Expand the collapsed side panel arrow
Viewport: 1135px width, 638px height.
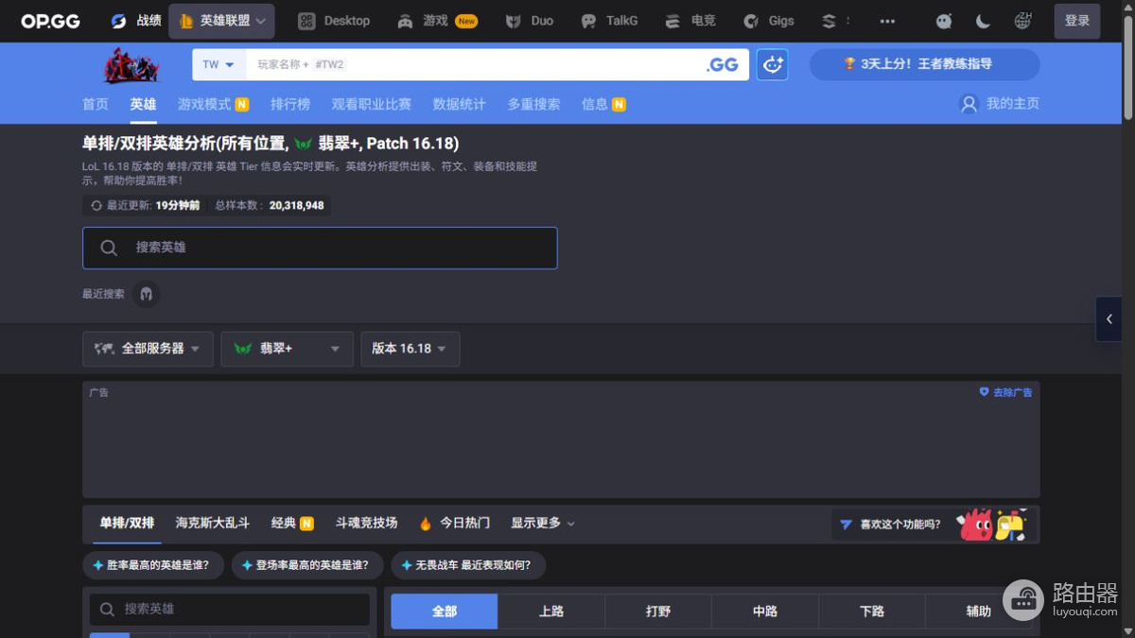1109,319
